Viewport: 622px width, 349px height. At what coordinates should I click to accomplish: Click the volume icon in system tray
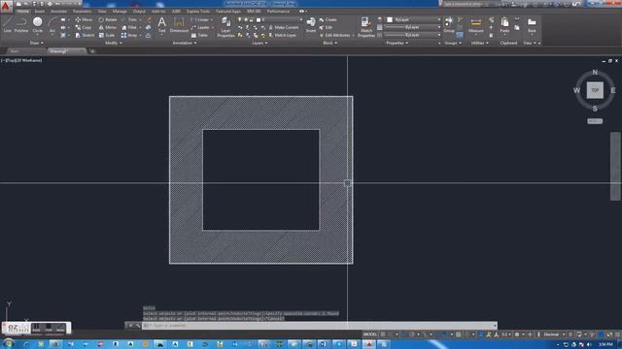pyautogui.click(x=590, y=345)
